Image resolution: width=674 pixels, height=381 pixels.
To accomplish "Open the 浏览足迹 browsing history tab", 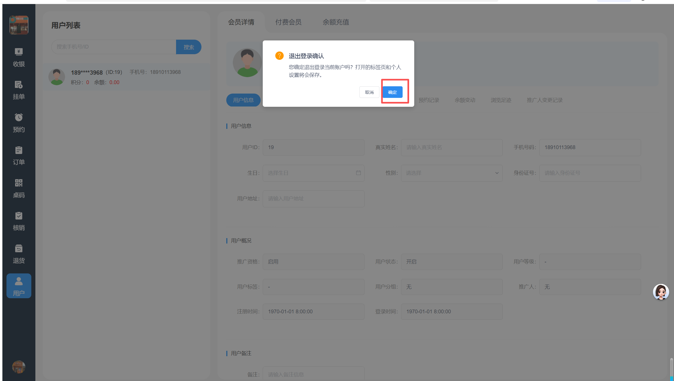I will (501, 100).
